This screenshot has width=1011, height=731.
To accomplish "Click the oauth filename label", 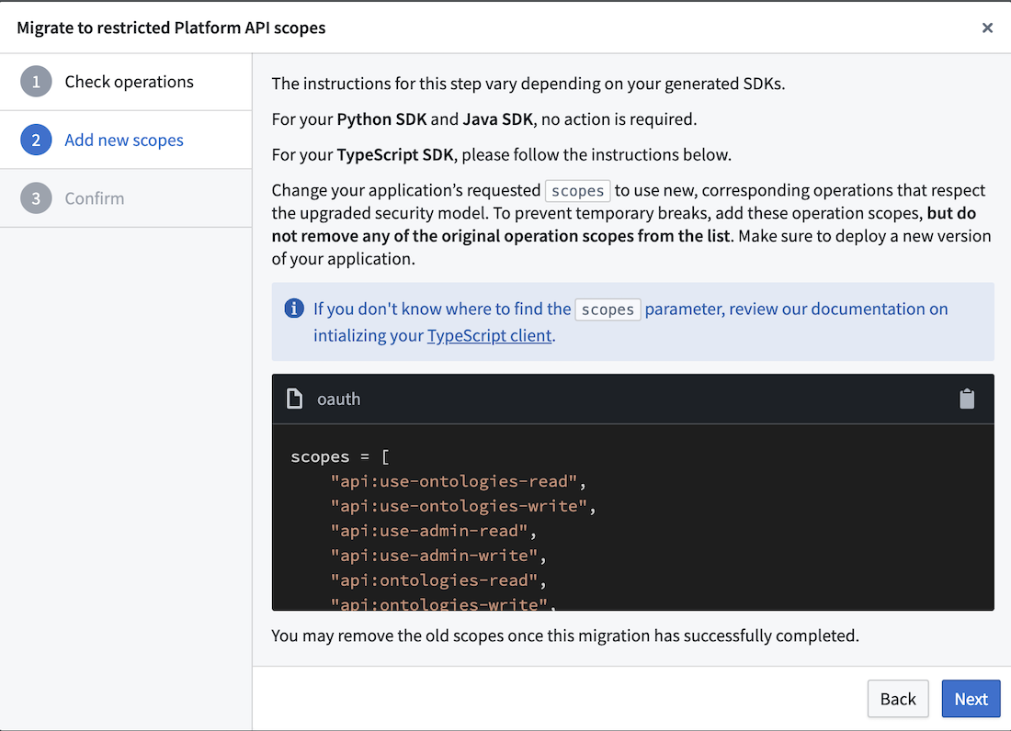I will (x=339, y=399).
